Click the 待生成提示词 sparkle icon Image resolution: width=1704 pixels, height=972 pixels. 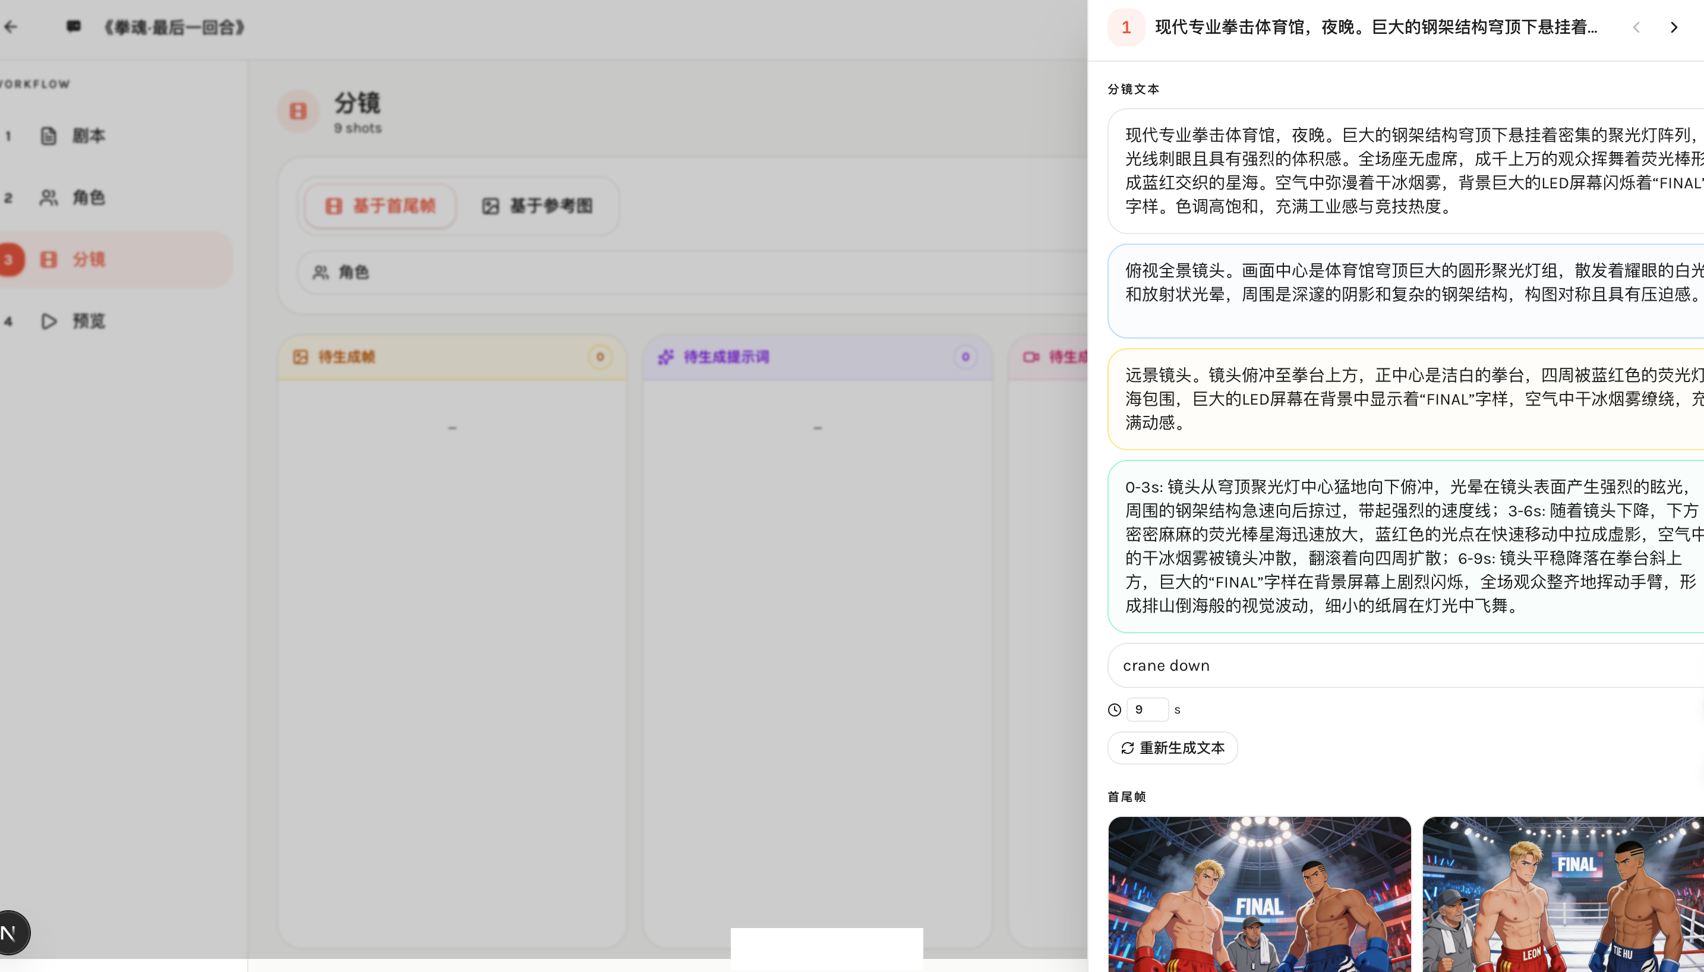click(x=665, y=357)
